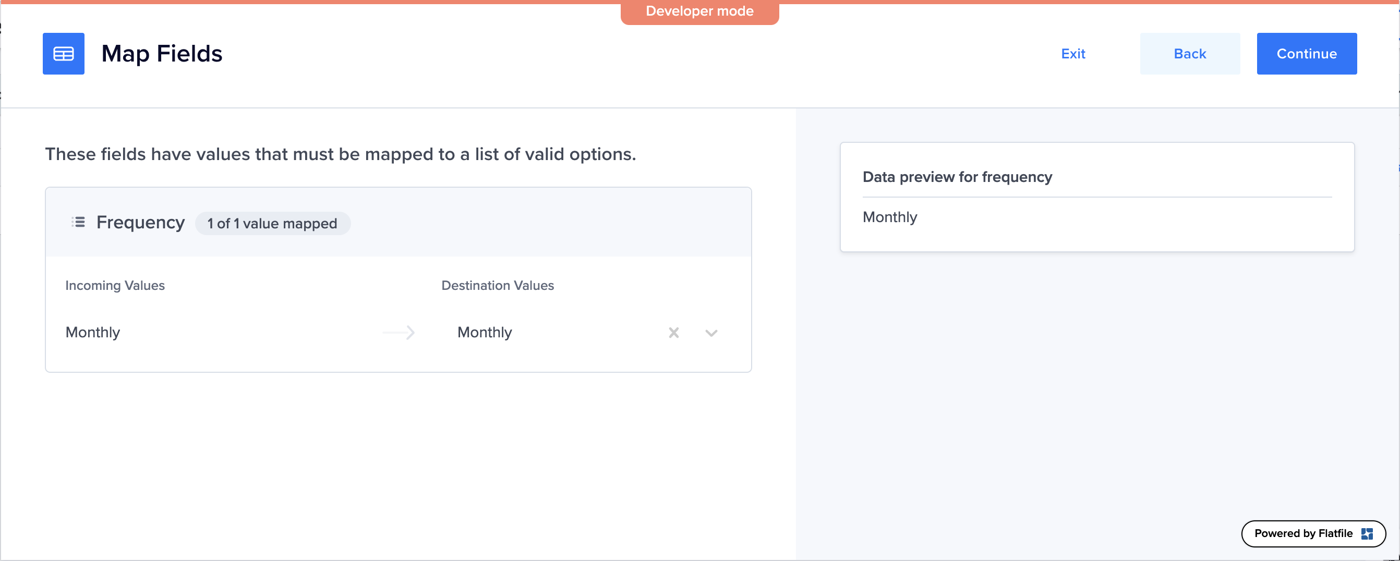Image resolution: width=1400 pixels, height=561 pixels.
Task: Click Monthly in the data preview
Action: pyautogui.click(x=890, y=217)
